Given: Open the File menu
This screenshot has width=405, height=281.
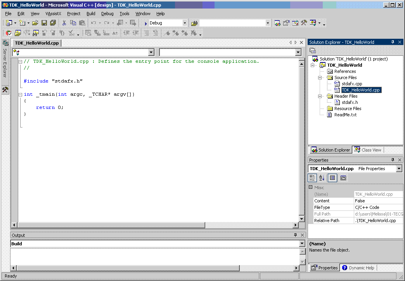Looking at the screenshot, I should [8, 14].
